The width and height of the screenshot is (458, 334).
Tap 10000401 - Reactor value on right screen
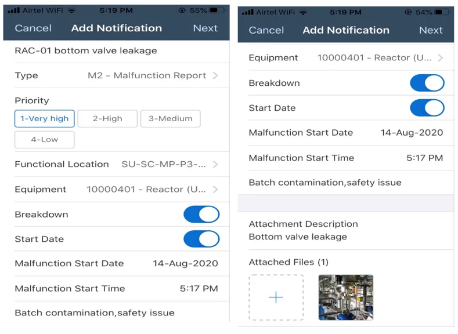tap(374, 58)
